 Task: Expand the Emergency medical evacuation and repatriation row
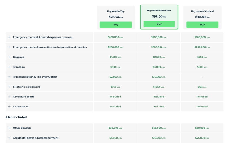(x=9, y=47)
